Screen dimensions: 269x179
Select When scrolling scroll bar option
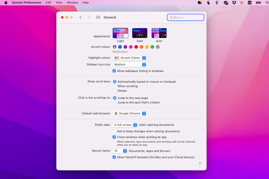tap(115, 86)
